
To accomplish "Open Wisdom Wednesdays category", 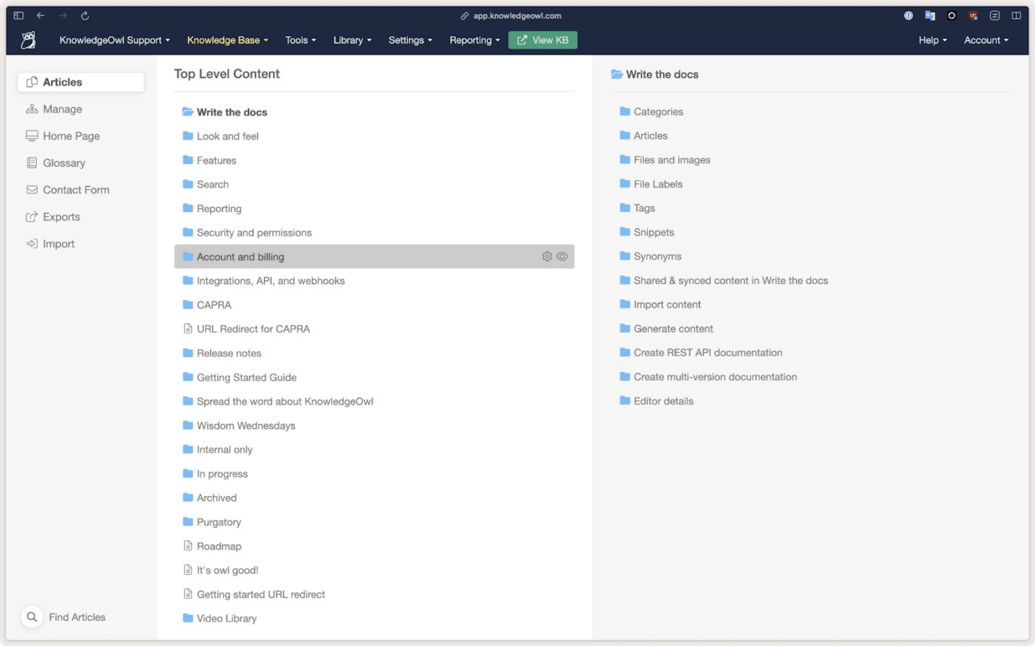I will (246, 426).
